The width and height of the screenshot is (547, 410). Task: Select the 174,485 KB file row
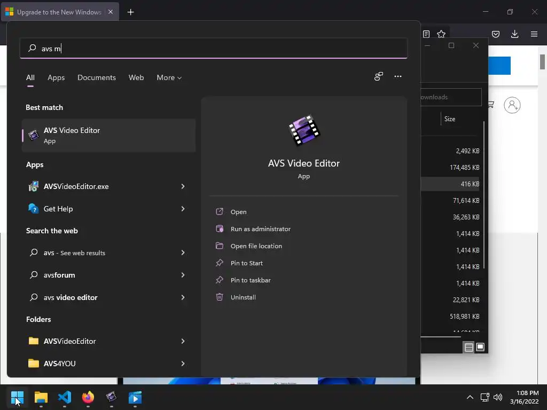(451, 167)
